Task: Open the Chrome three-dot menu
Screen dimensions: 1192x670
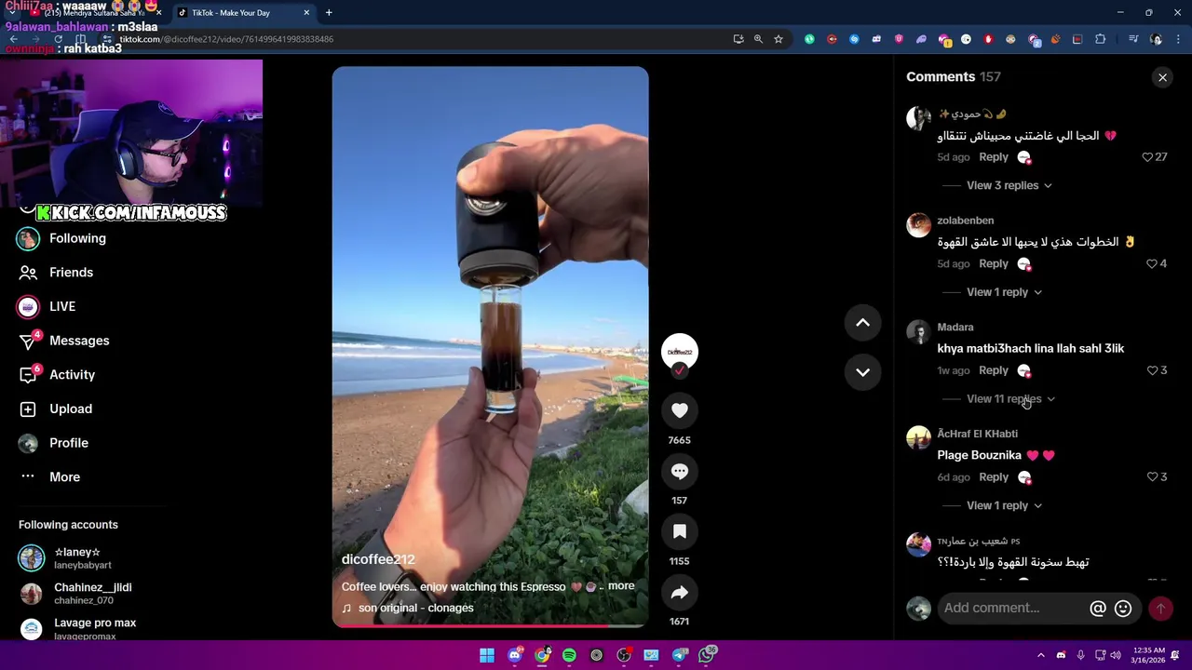Action: coord(1176,39)
